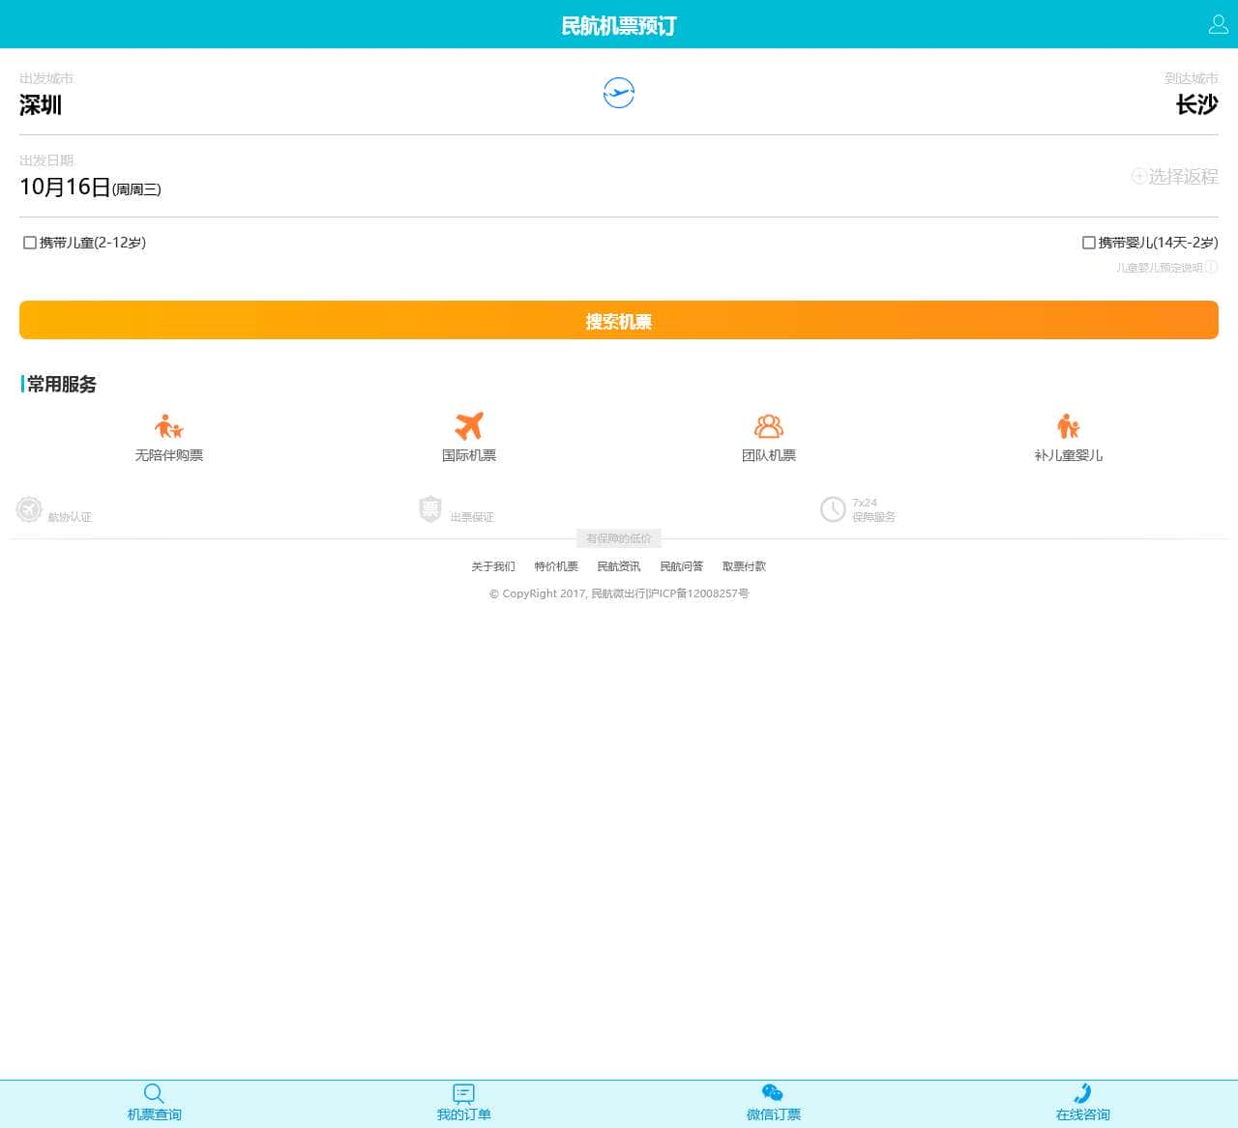
Task: Click the 无陪伴购票 label
Action: click(x=169, y=455)
